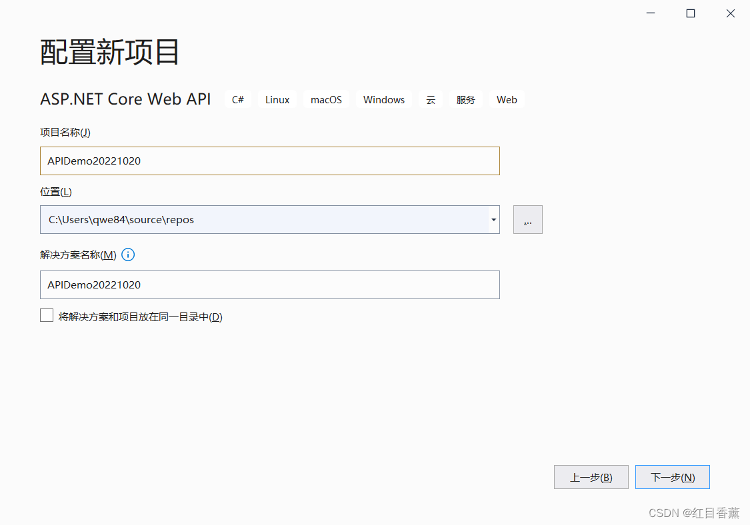Click the solution name info icon
This screenshot has width=750, height=525.
[128, 255]
